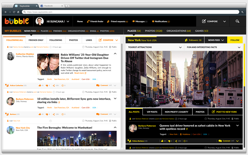
Task: Expand TOURIST ATTRACTIONS dropdown
Action: pyautogui.click(x=180, y=47)
